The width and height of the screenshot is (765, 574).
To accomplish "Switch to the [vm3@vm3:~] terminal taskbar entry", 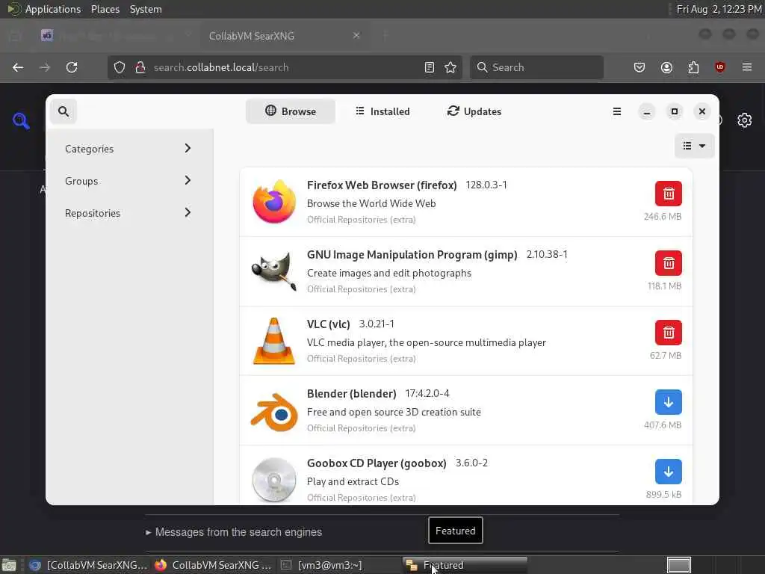I will (x=338, y=565).
